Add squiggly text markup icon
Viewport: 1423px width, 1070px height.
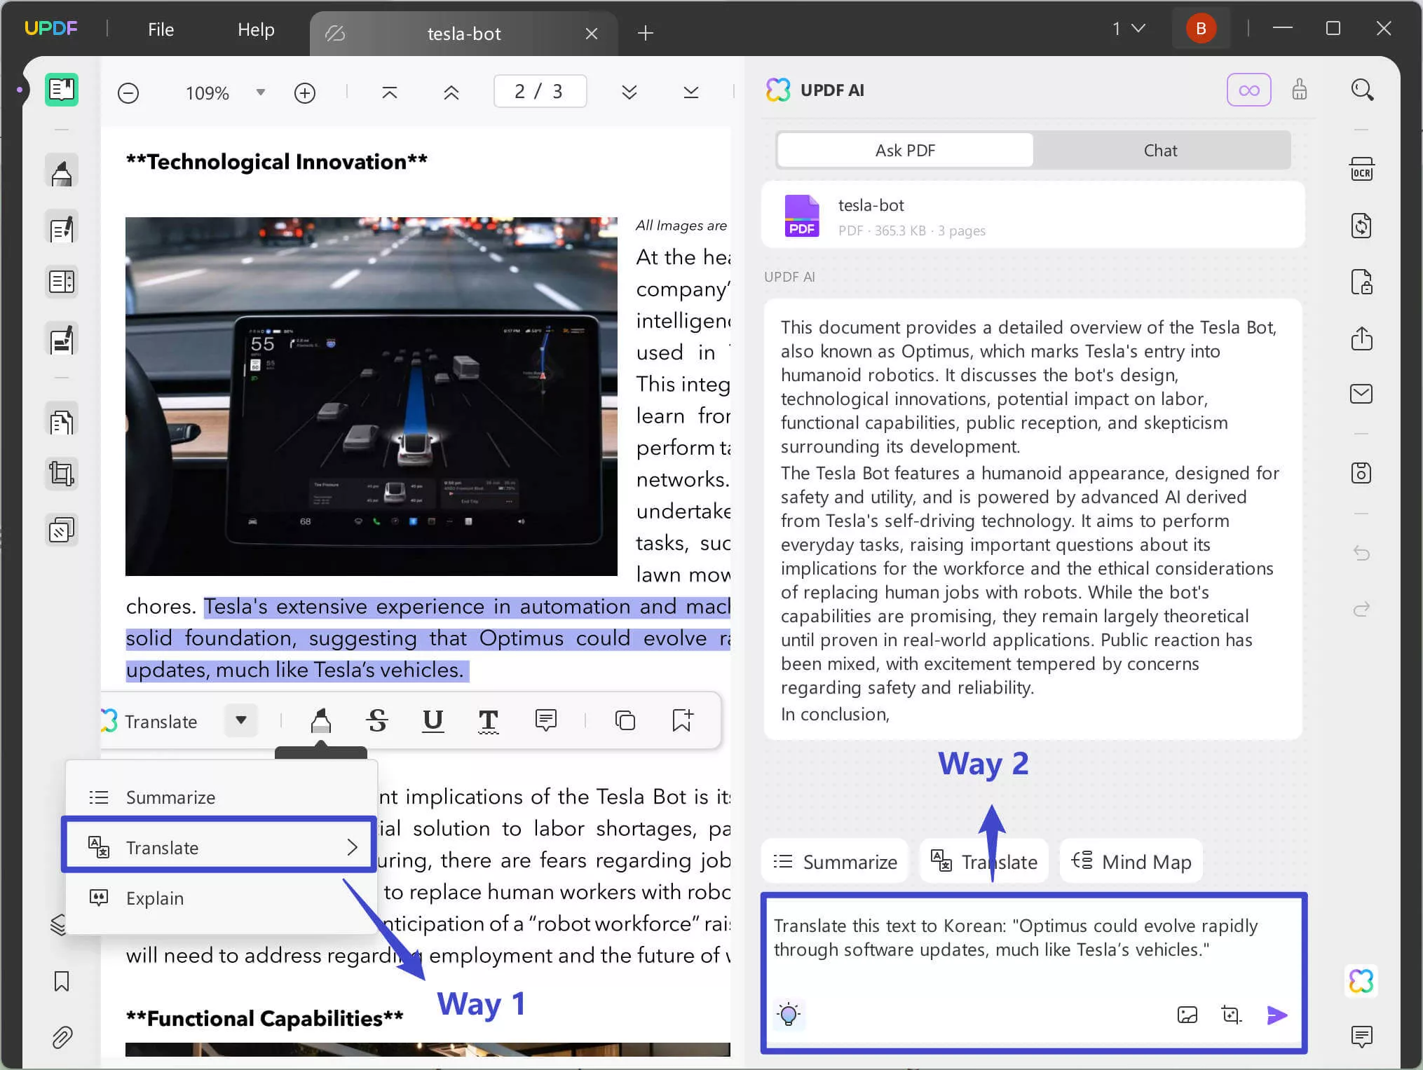(489, 720)
